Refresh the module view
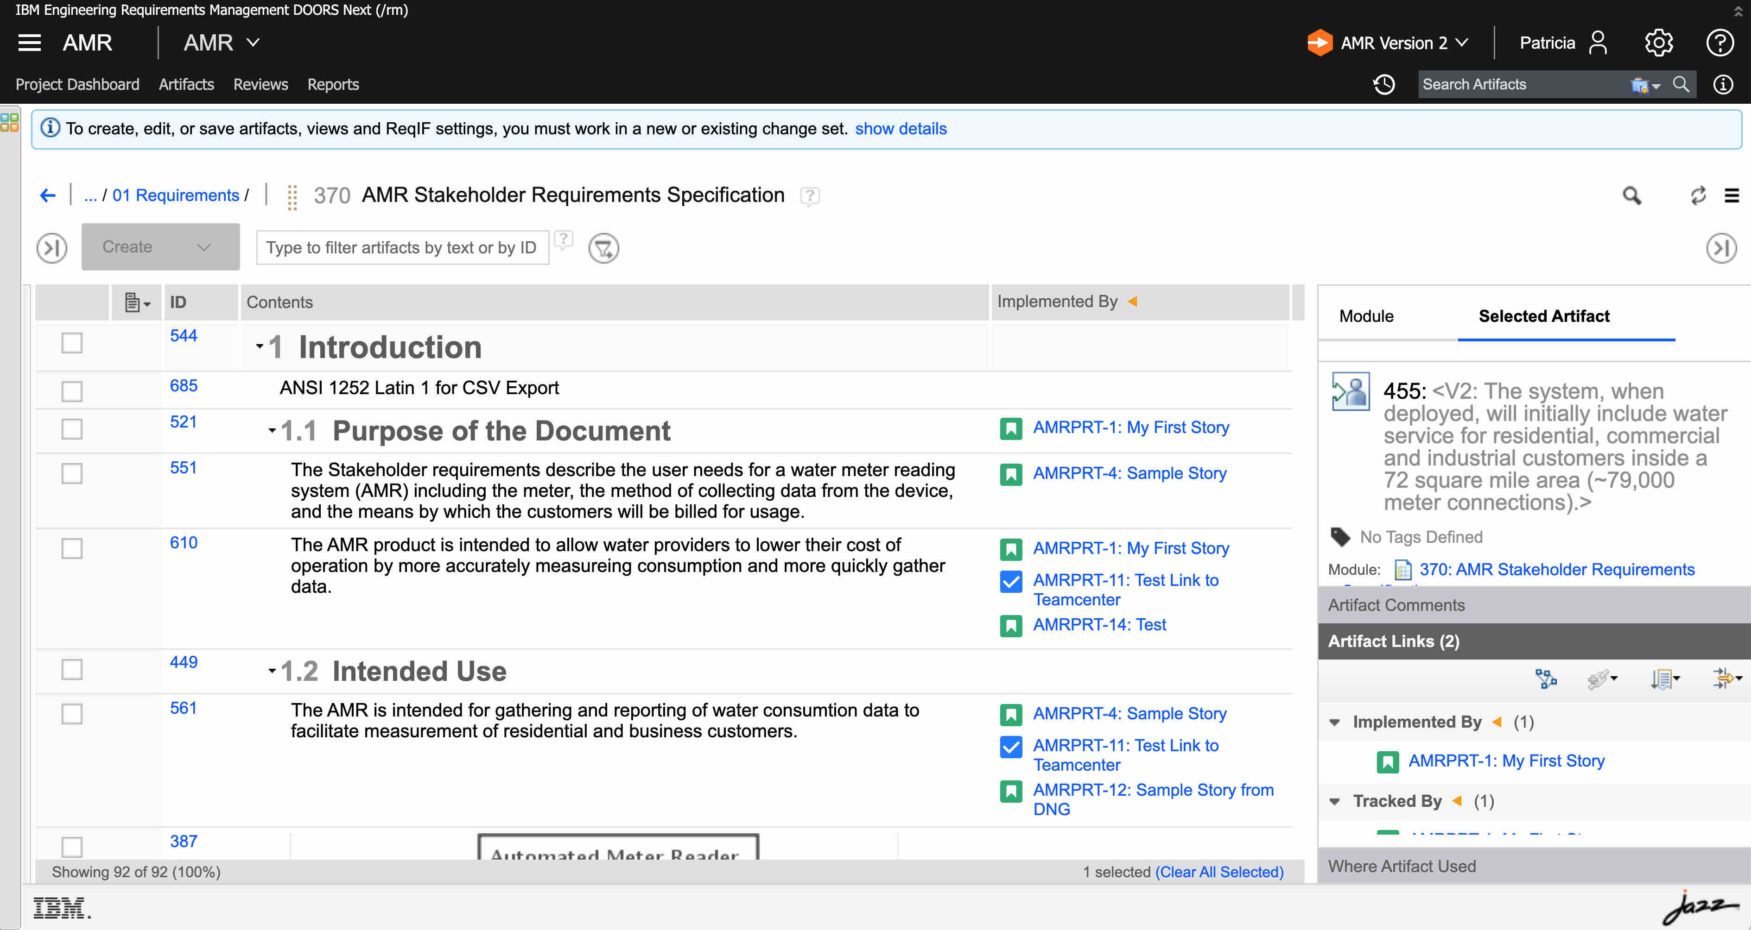1751x930 pixels. tap(1697, 195)
